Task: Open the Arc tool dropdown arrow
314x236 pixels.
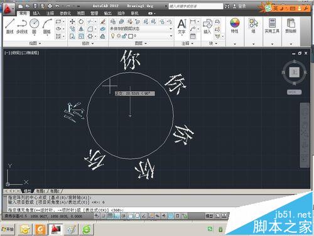Action: (x=47, y=35)
